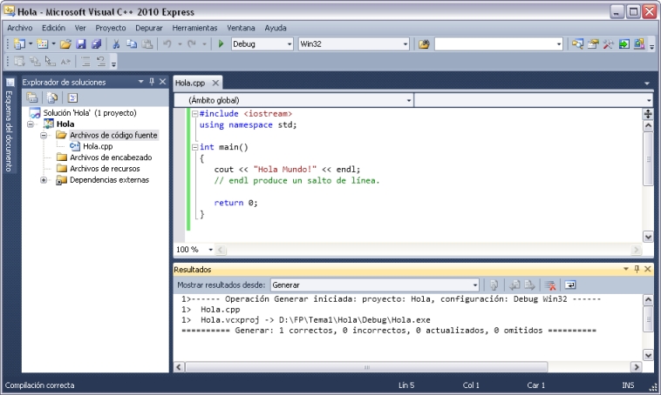Toggle auto-hide pin on Resultados panel
661x395 pixels.
point(637,269)
